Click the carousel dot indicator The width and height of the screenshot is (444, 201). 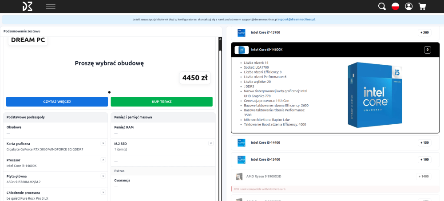(109, 92)
